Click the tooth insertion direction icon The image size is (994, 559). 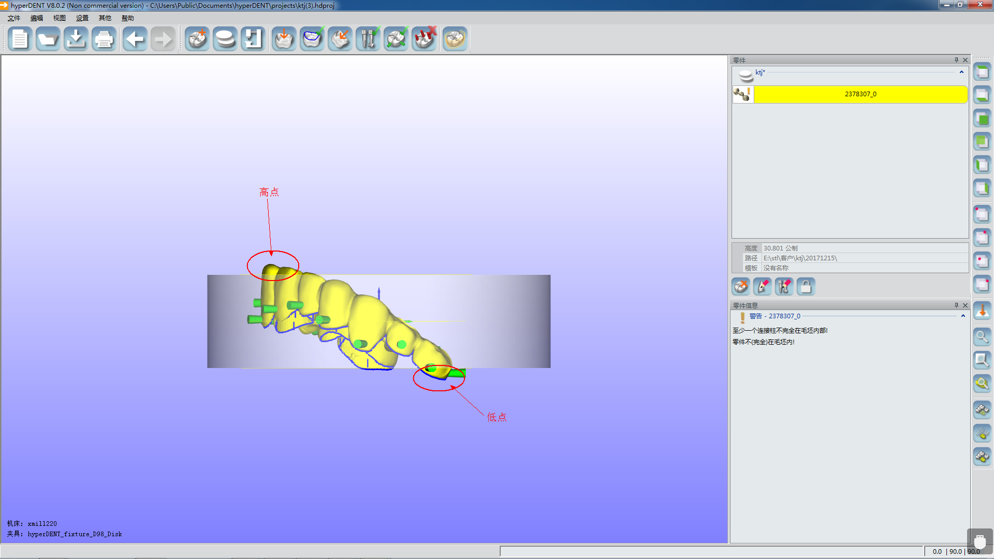tap(284, 39)
